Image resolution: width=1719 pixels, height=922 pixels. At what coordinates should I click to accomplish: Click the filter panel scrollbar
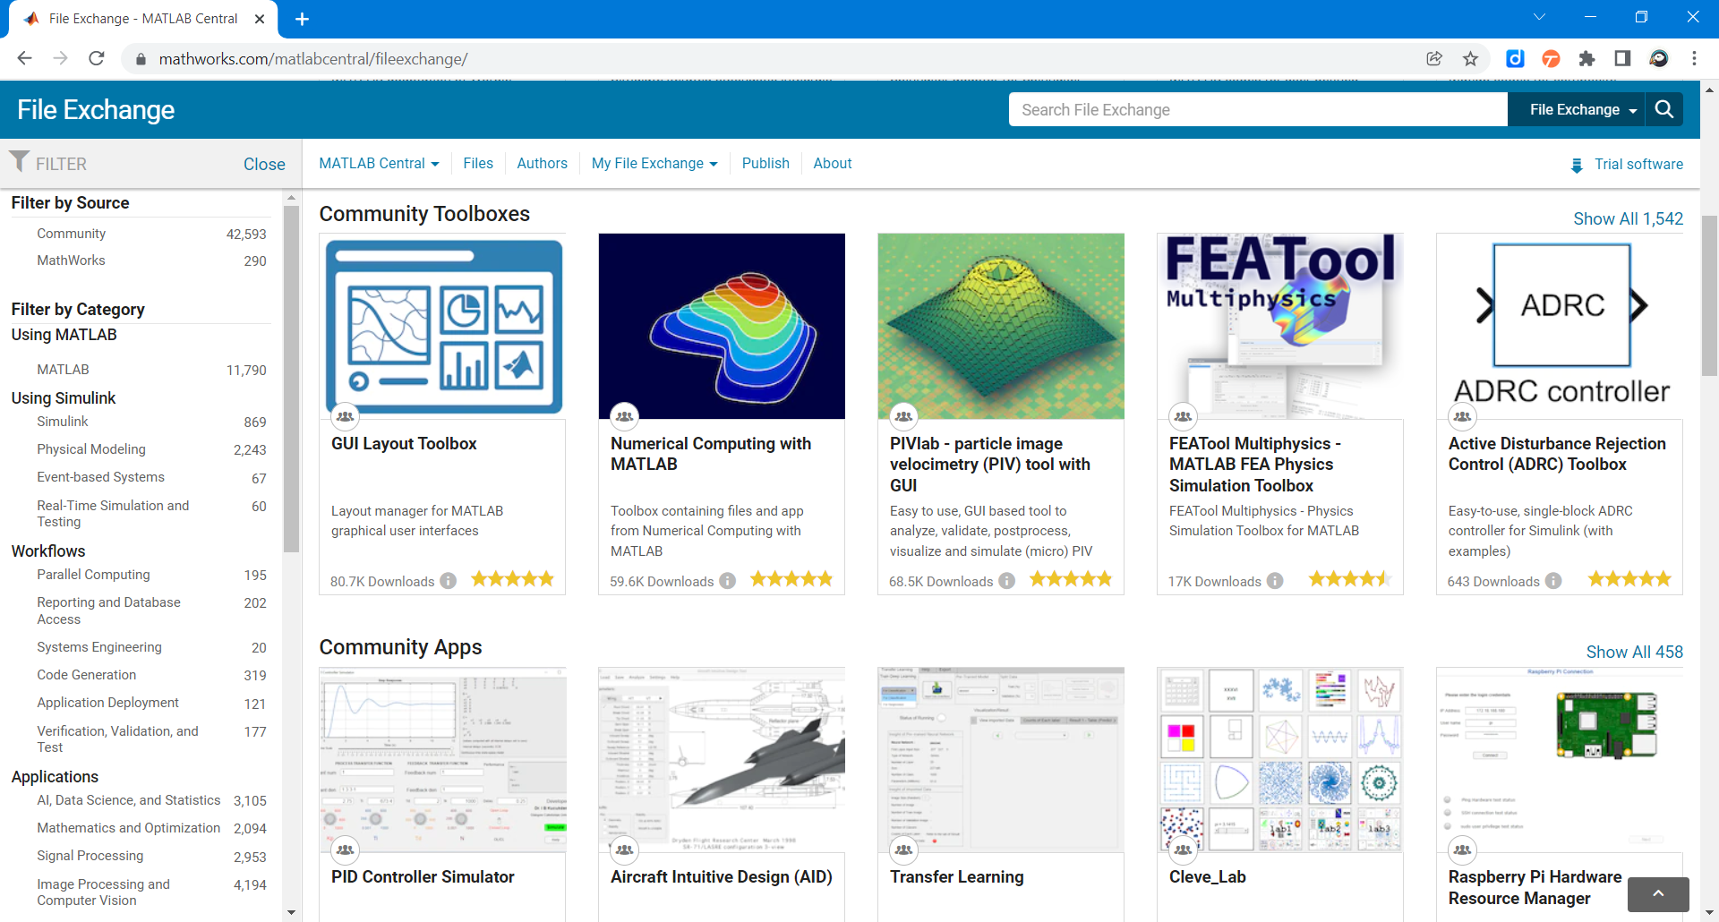[291, 380]
